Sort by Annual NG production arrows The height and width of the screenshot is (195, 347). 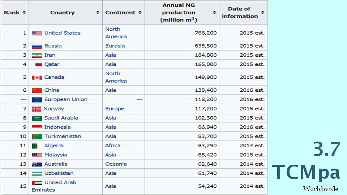click(x=214, y=13)
